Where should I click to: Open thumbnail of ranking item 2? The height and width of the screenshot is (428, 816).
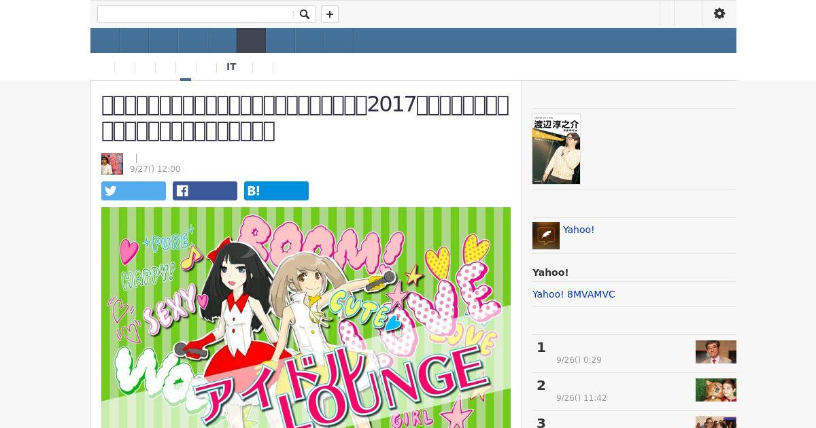point(716,390)
